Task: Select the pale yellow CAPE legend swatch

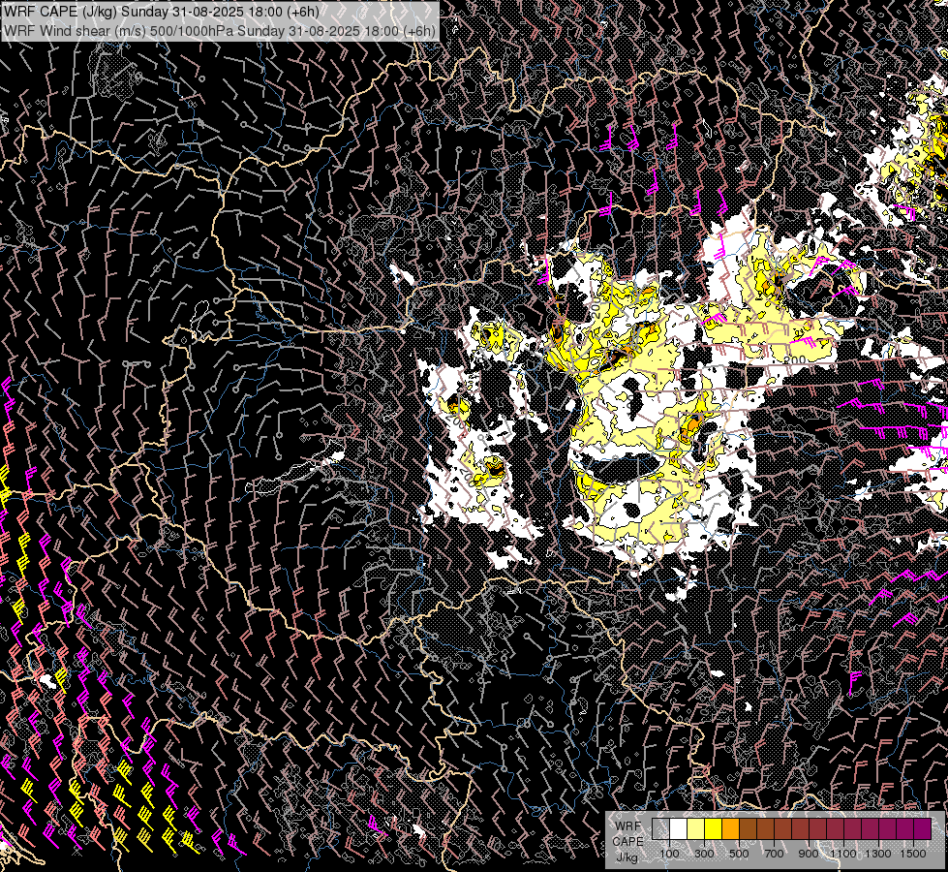Action: pyautogui.click(x=696, y=828)
